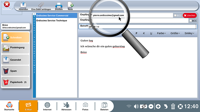
Task: Open the Smiley dropdown
Action: (189, 33)
